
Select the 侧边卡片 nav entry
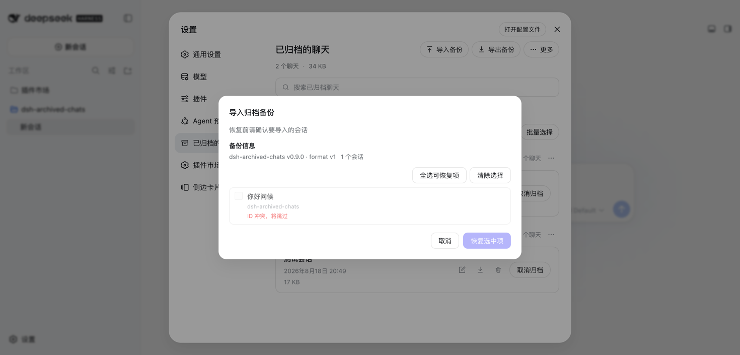[x=200, y=187]
